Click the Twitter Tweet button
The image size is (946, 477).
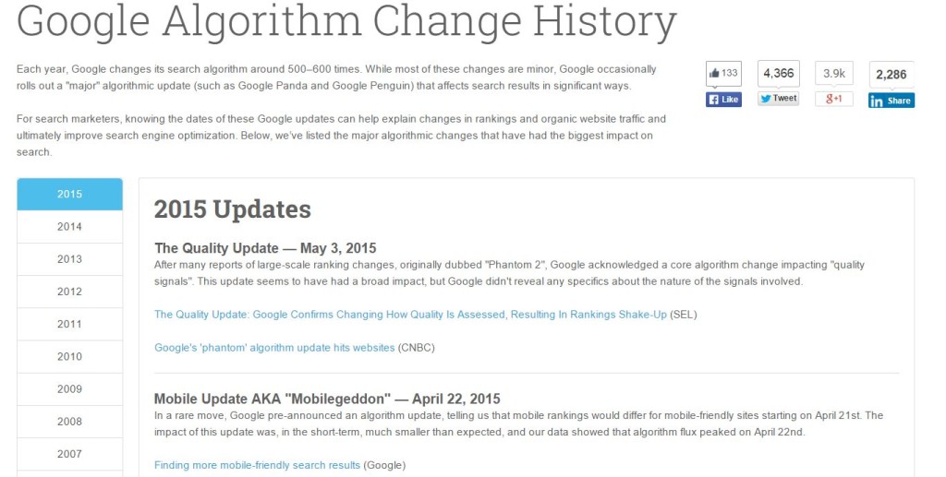pos(778,98)
